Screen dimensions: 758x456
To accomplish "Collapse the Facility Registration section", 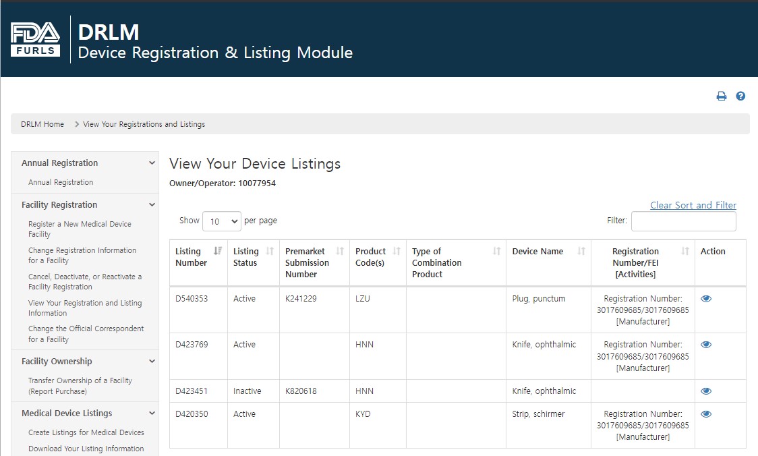I will pyautogui.click(x=152, y=205).
